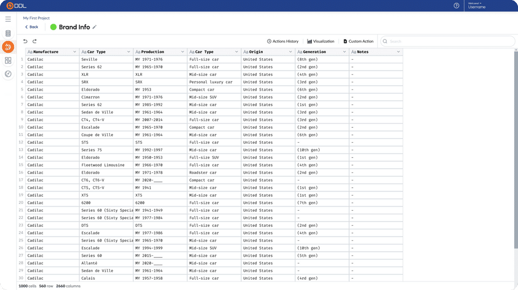This screenshot has width=518, height=290.
Task: Open the dashboard grid icon in sidebar
Action: click(8, 60)
